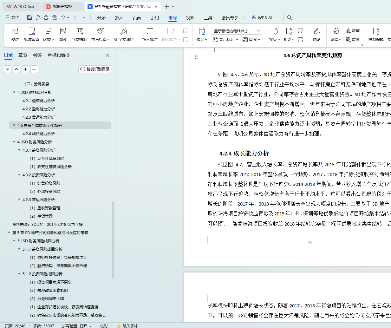Screen dimensions: 391x328
Task: Open the 文件 menu
Action: click(13, 17)
